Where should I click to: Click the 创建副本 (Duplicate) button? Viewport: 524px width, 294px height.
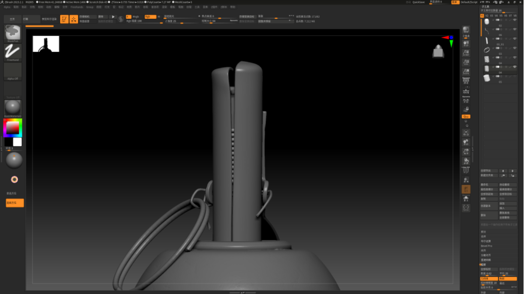click(x=489, y=206)
